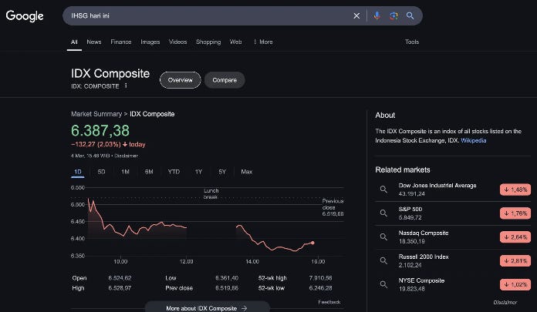Switch to the Images tab
Screen dimensions: 537x312
click(150, 42)
